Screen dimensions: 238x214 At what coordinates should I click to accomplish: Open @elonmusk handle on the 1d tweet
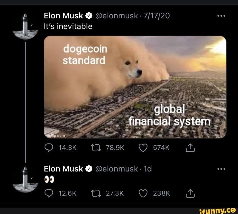pyautogui.click(x=117, y=169)
